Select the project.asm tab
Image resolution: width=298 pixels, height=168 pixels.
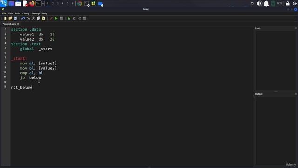click(9, 24)
